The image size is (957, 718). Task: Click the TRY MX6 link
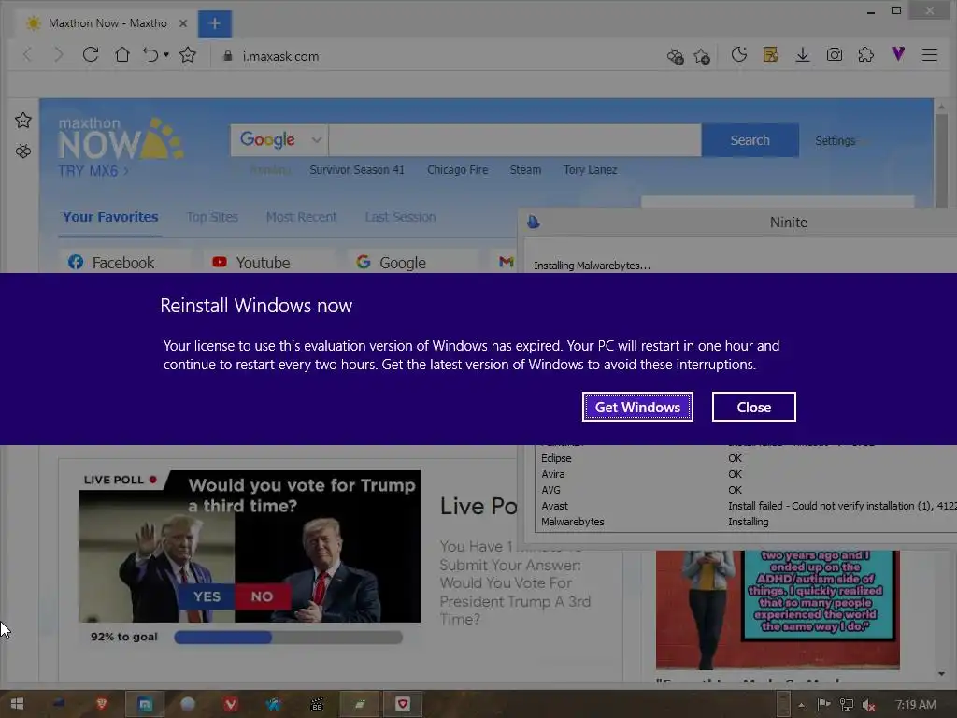tap(93, 171)
